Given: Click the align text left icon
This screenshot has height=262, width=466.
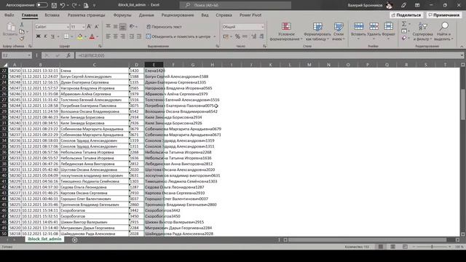Looking at the screenshot, I should [108, 36].
